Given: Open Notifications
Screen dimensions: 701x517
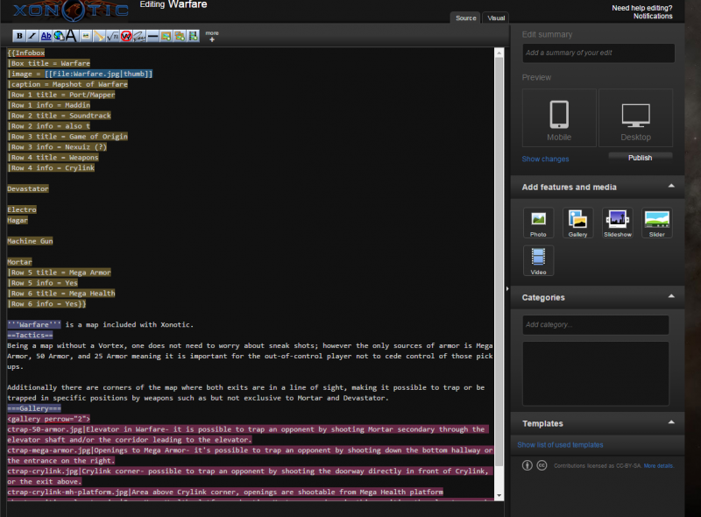Looking at the screenshot, I should pos(653,16).
